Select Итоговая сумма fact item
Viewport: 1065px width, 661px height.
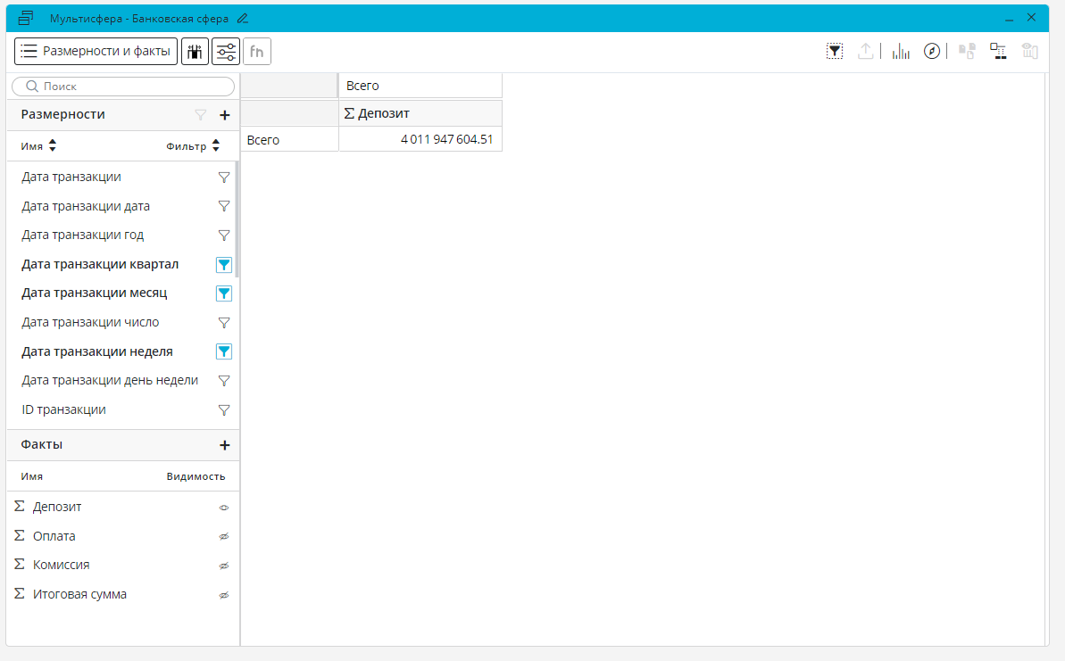click(79, 594)
